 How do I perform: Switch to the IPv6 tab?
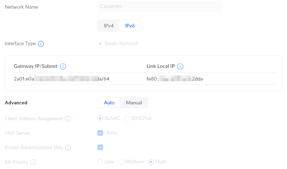130,26
